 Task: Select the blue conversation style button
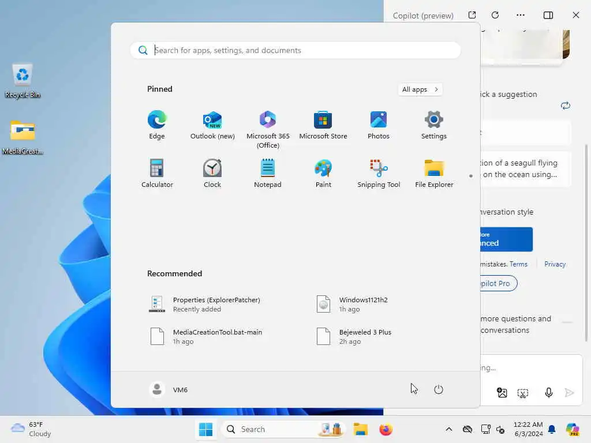pyautogui.click(x=506, y=239)
